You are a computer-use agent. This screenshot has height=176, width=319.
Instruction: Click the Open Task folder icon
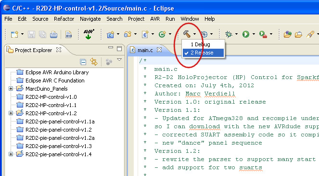point(298,34)
